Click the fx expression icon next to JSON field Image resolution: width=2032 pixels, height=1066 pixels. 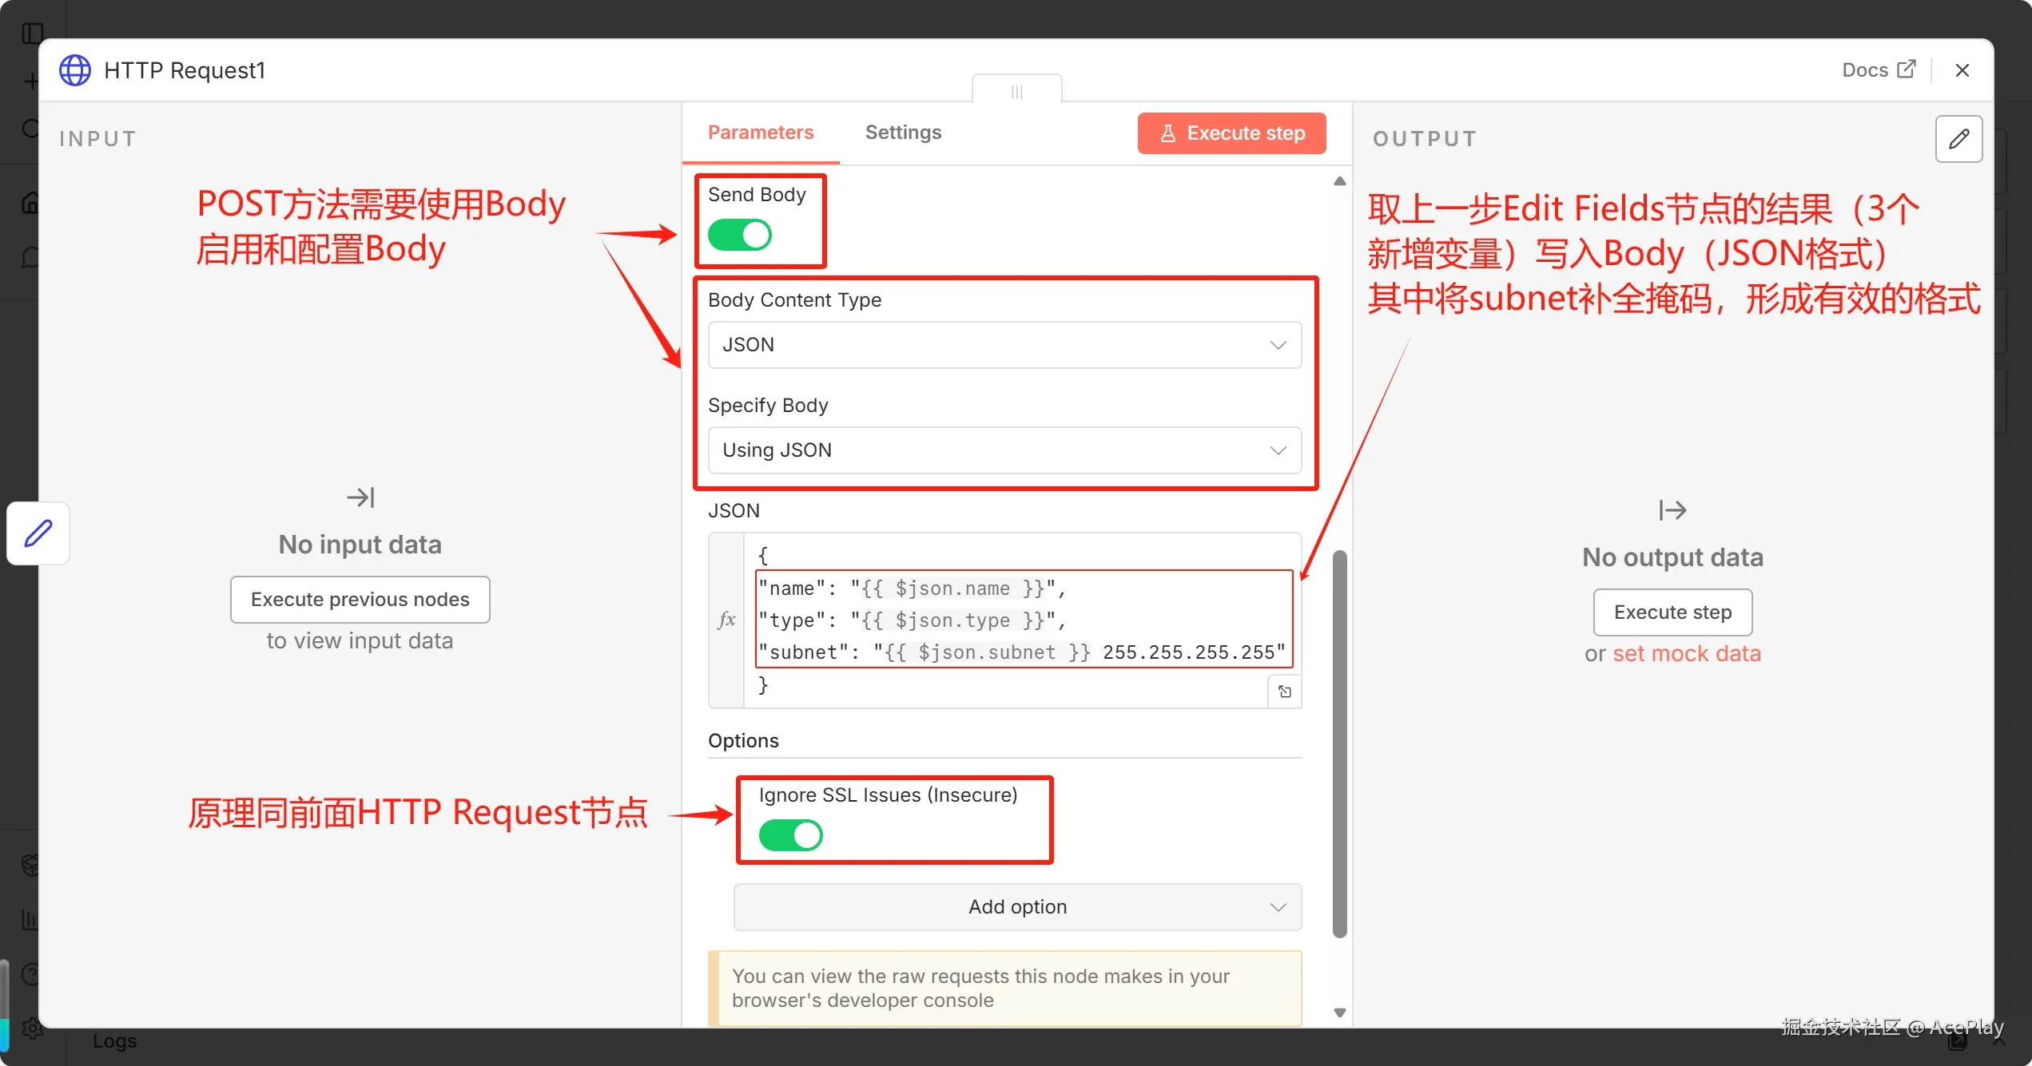[x=726, y=620]
